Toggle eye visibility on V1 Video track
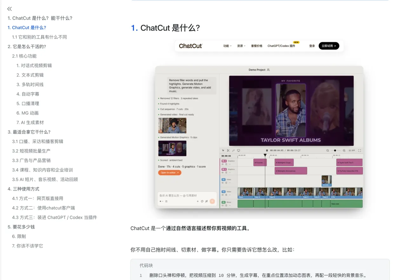 coord(223,195)
